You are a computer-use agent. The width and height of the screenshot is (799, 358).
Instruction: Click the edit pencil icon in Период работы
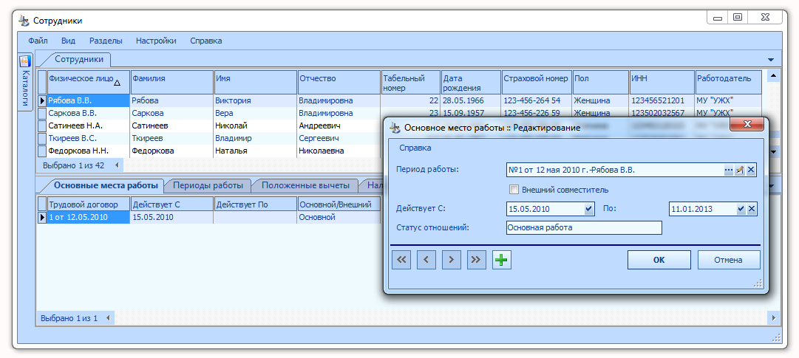tap(739, 170)
